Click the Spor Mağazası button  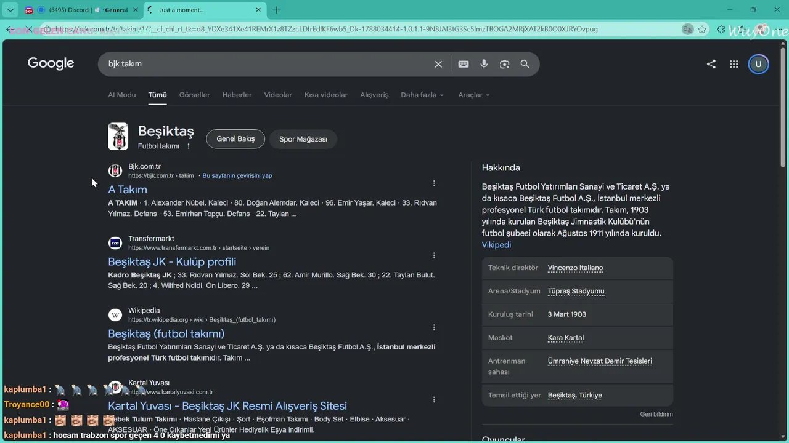303,139
